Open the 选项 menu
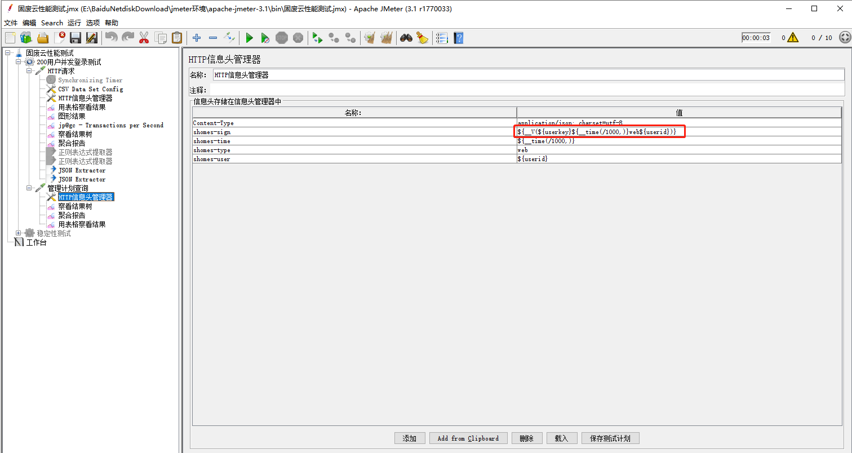852x453 pixels. (x=93, y=23)
